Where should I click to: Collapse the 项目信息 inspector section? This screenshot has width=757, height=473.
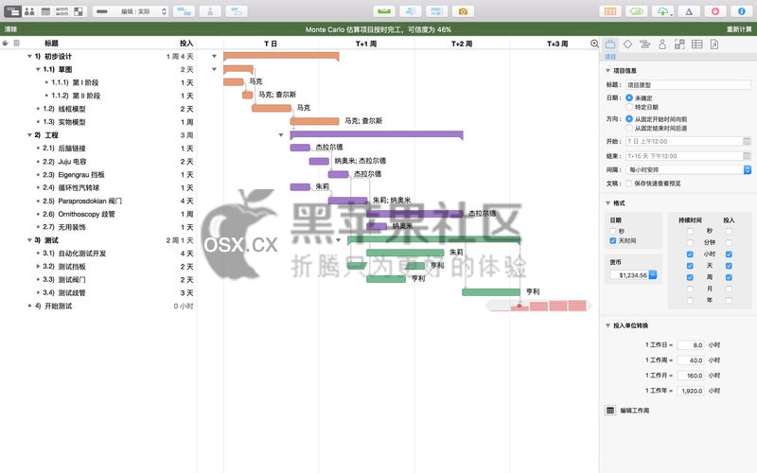tap(607, 70)
